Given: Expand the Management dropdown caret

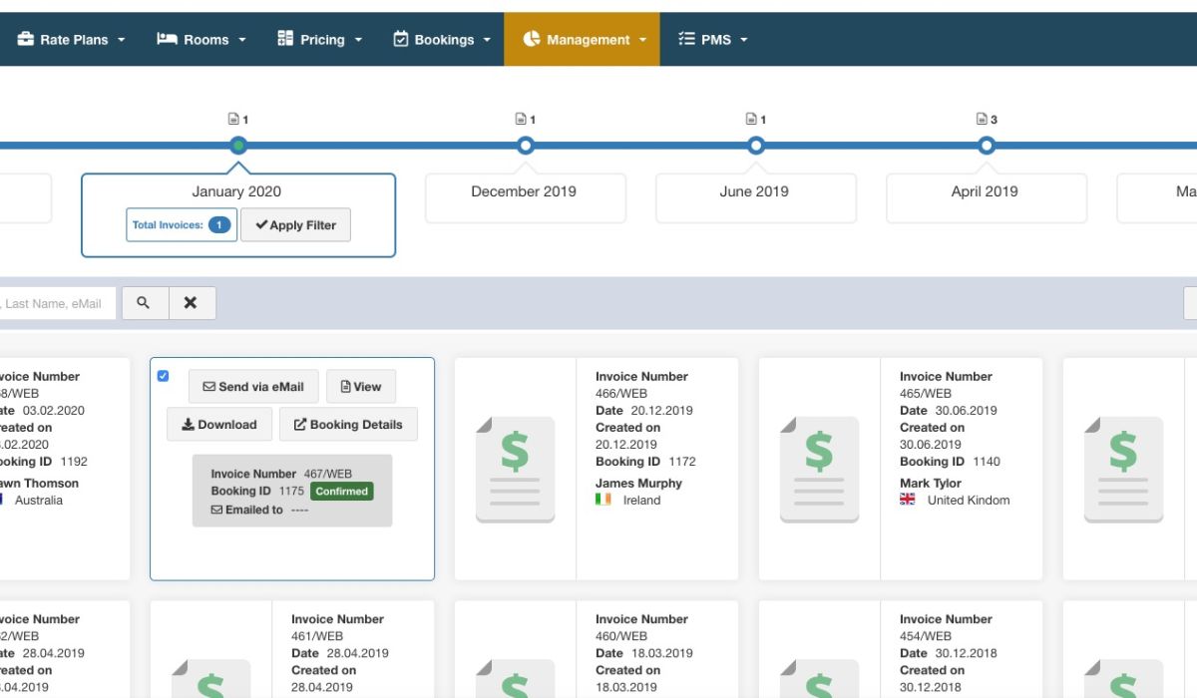Looking at the screenshot, I should pos(643,41).
